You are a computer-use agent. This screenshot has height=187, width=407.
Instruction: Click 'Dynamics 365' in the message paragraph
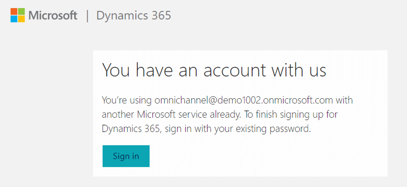130,129
